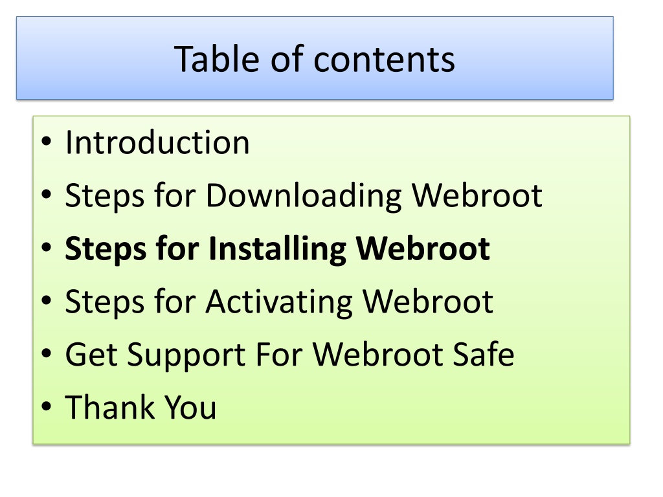Select the bullet dot beside Thank You

pyautogui.click(x=46, y=406)
